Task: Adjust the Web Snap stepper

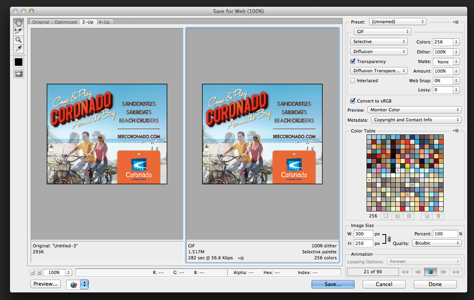Action: 456,81
